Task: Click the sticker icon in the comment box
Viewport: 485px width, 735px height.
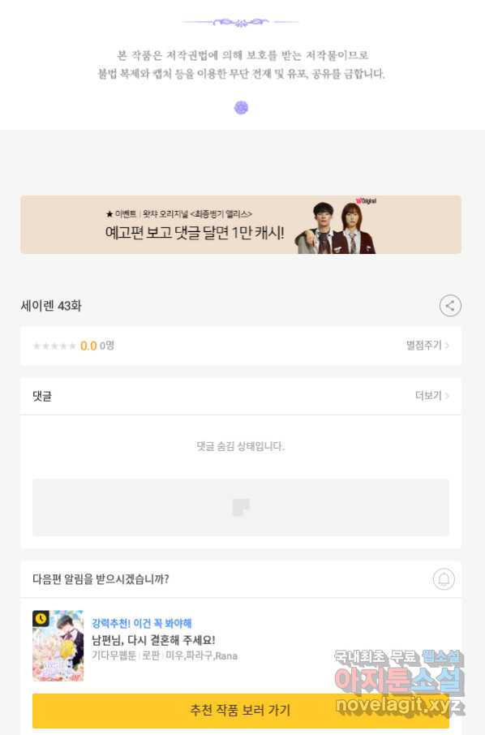Action: point(241,507)
